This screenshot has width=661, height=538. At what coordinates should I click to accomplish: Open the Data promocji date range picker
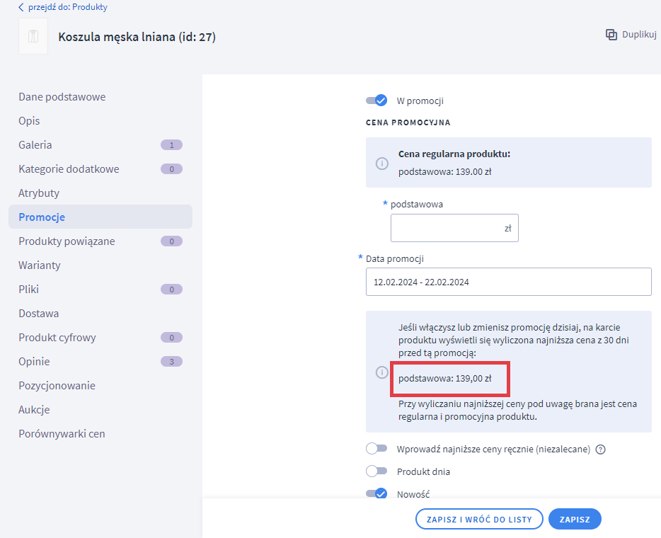[508, 282]
